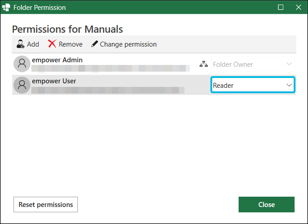Maximize the Folder Permission window
308x224 pixels.
click(281, 7)
